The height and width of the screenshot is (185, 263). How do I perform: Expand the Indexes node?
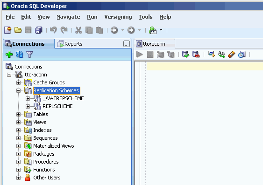[18, 130]
